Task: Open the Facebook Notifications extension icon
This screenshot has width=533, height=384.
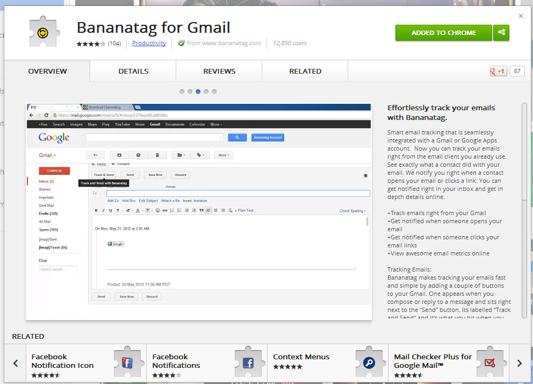Action: tap(248, 362)
